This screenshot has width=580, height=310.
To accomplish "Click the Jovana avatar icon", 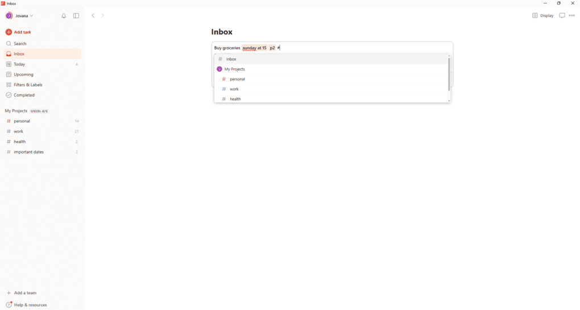I will [x=9, y=16].
